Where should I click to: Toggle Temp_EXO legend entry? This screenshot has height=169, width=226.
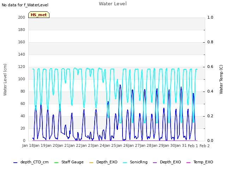[x=200, y=162]
